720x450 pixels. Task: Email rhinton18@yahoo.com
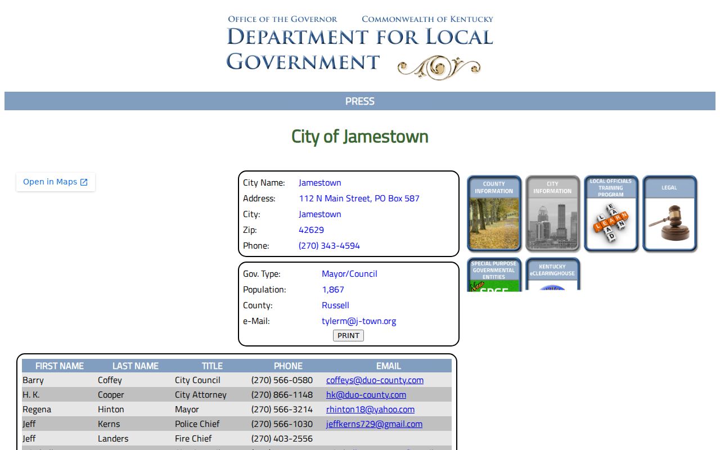(x=370, y=409)
